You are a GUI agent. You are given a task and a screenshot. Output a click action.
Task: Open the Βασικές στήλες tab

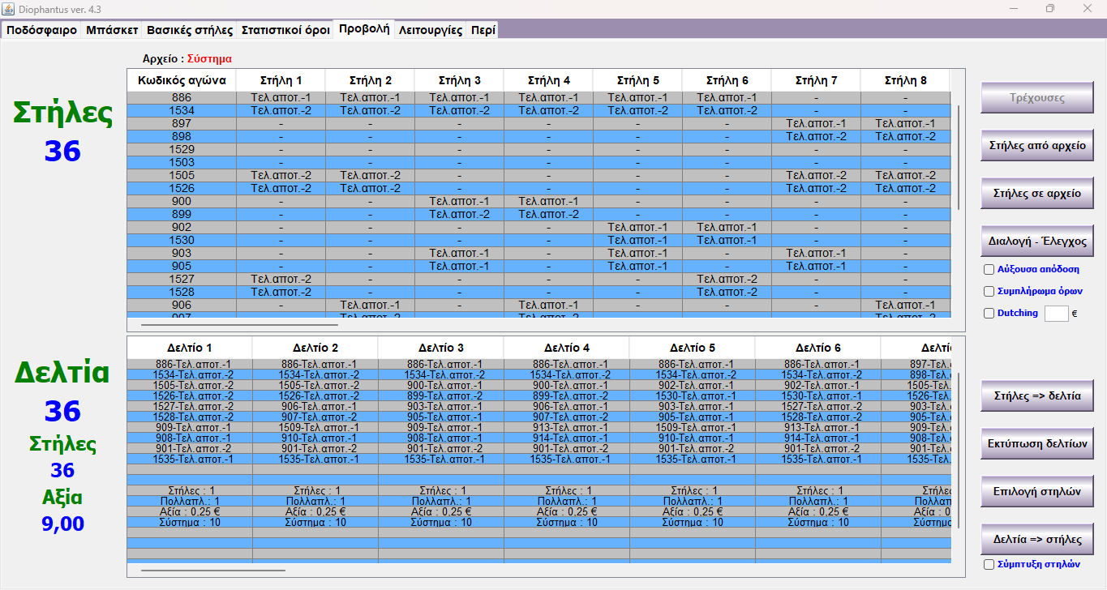click(190, 30)
